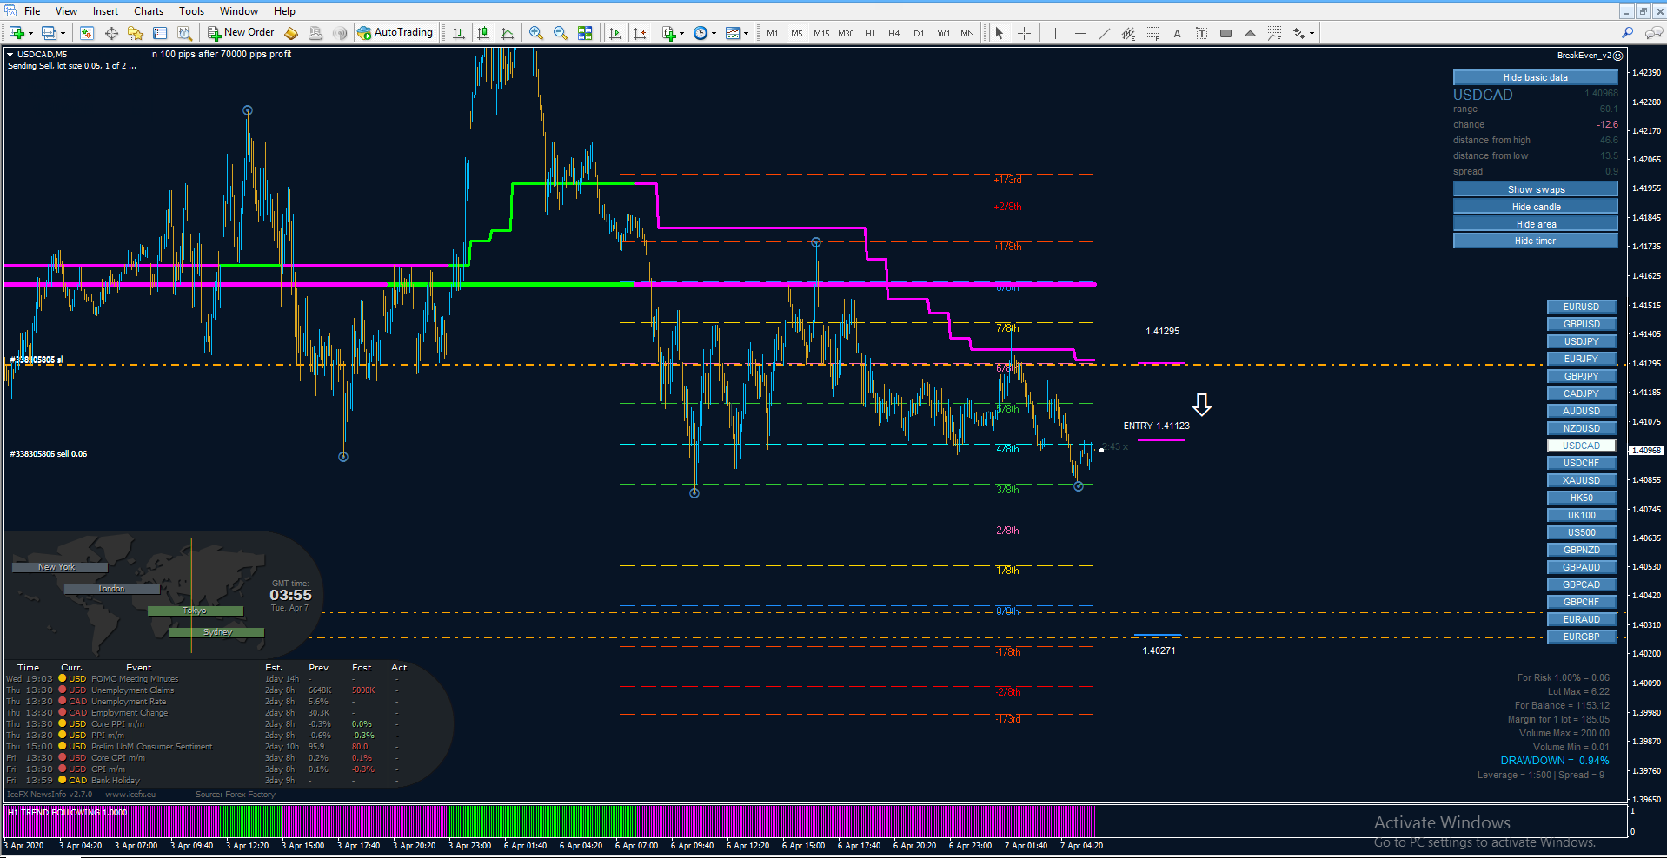Draw a trendline
Viewport: 1667px width, 858px height.
1104,33
